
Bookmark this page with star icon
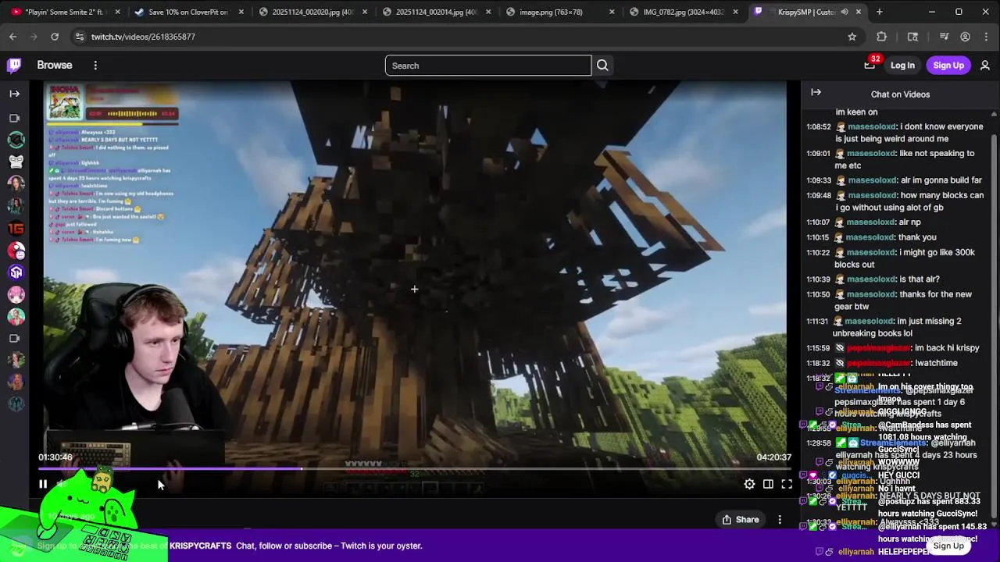point(852,37)
